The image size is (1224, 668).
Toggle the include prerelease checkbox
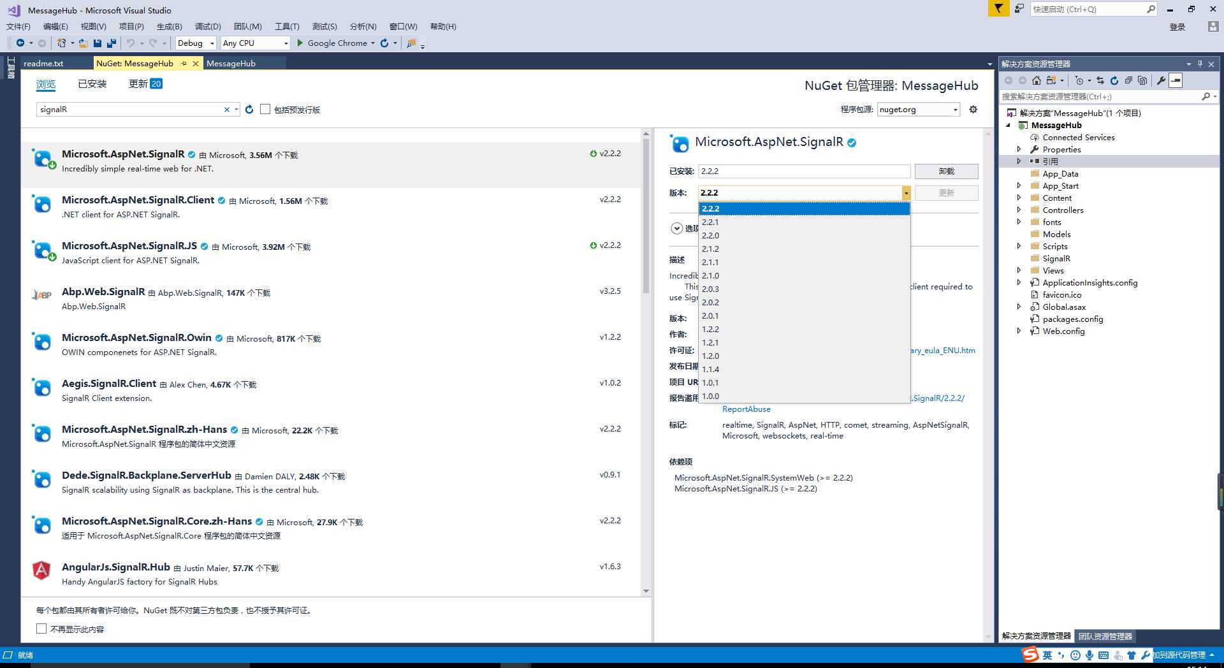tap(265, 109)
